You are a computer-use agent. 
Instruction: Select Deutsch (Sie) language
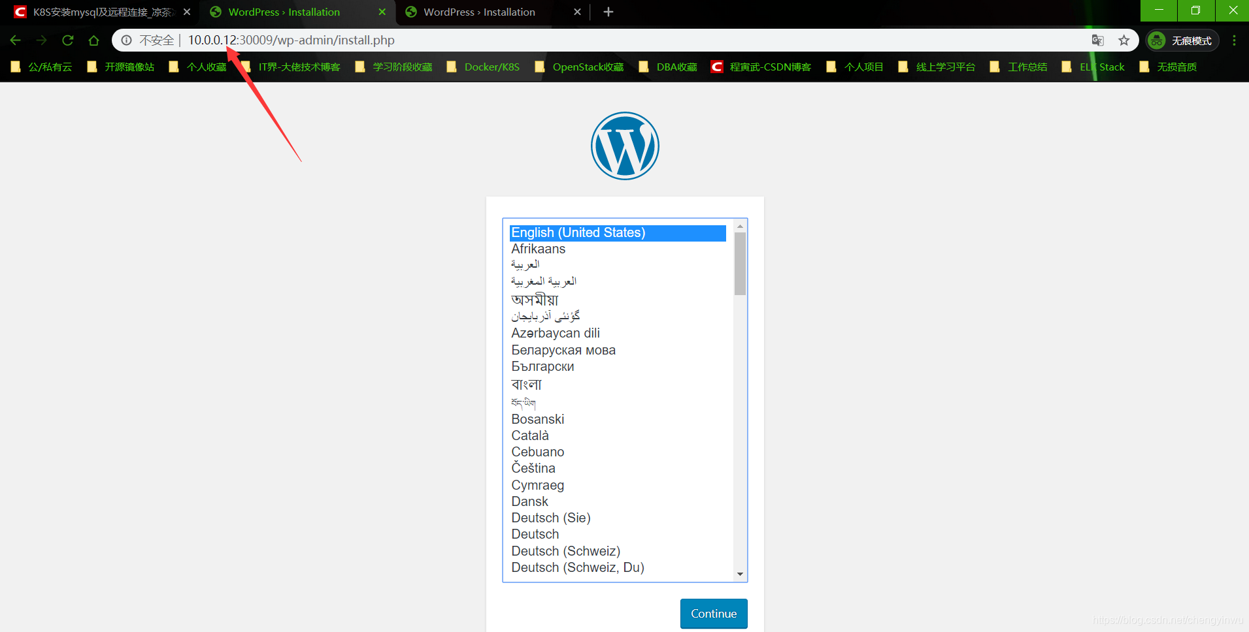(x=618, y=518)
